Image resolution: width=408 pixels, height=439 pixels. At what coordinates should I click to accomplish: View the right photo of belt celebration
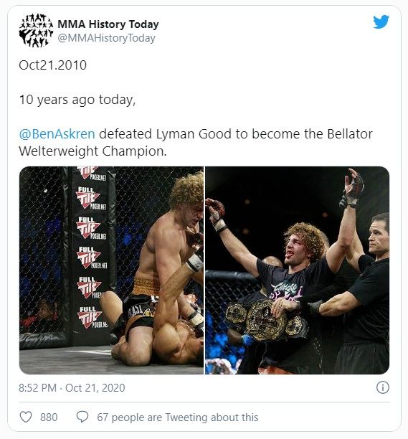pyautogui.click(x=297, y=270)
